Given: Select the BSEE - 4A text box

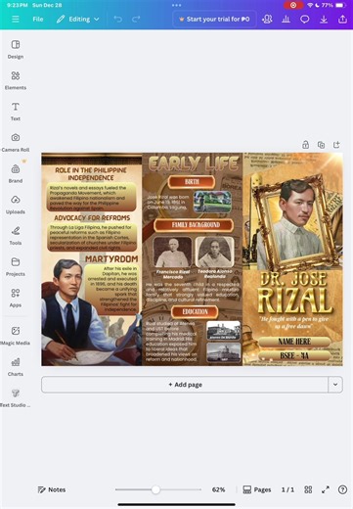Looking at the screenshot, I should 294,355.
